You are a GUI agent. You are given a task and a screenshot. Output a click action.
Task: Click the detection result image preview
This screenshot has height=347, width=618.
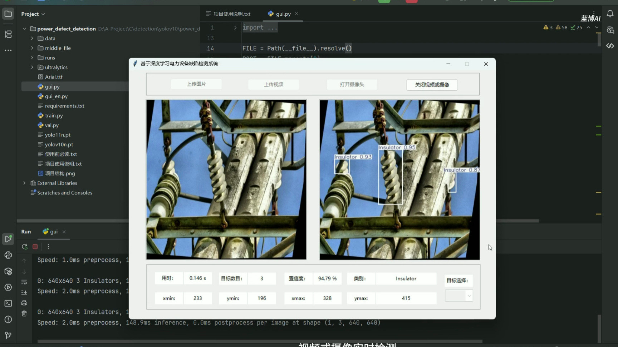pyautogui.click(x=399, y=180)
